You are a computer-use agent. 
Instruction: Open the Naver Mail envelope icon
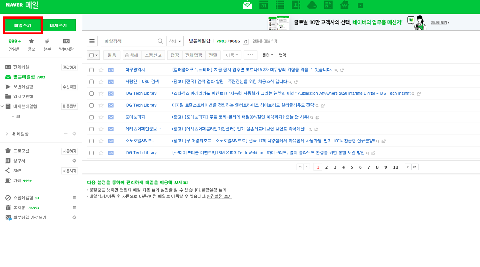(247, 5)
